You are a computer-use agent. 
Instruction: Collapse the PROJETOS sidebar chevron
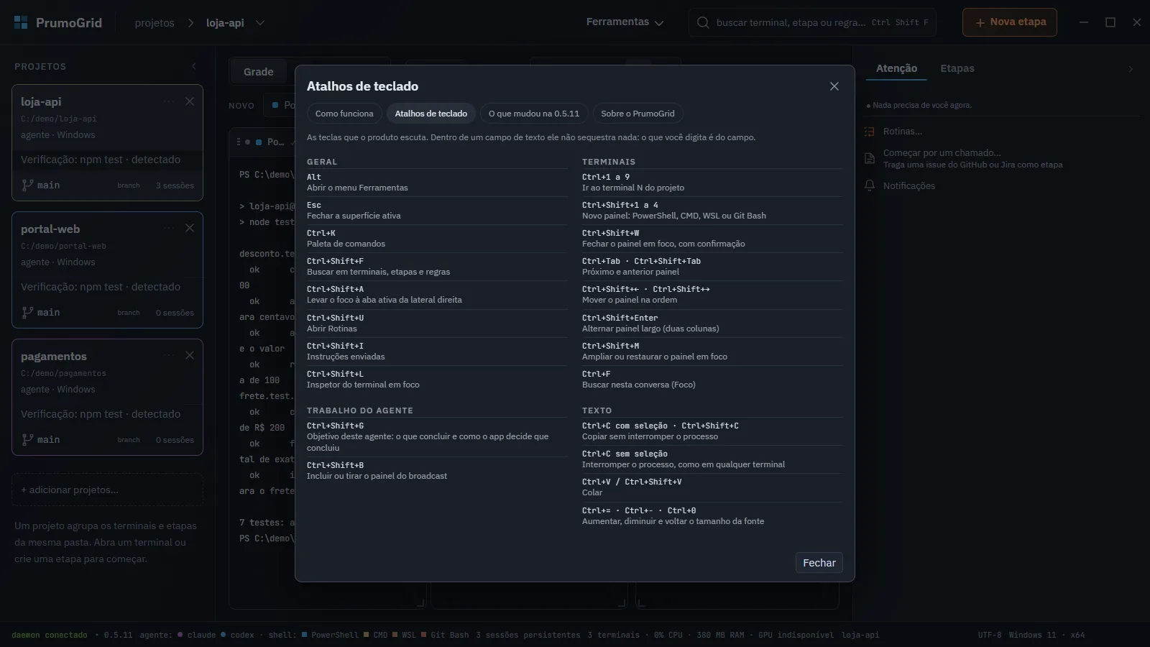193,66
